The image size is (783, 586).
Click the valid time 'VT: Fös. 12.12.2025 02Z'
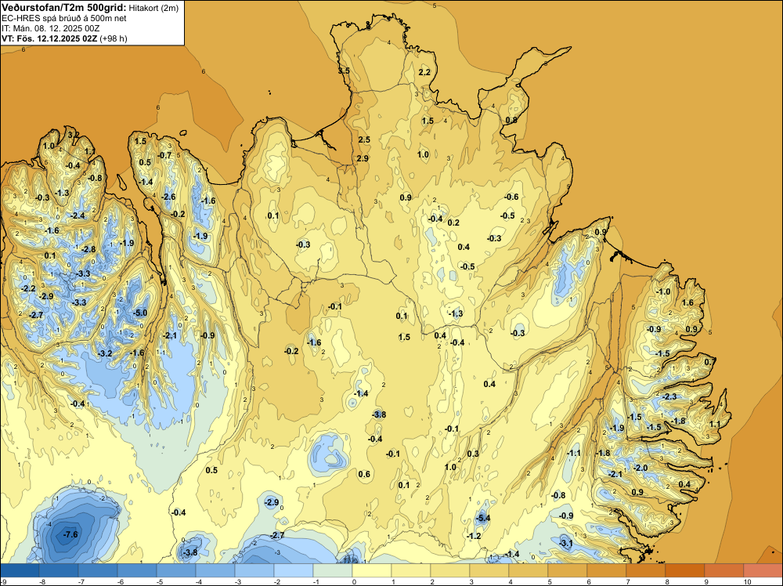coord(49,38)
